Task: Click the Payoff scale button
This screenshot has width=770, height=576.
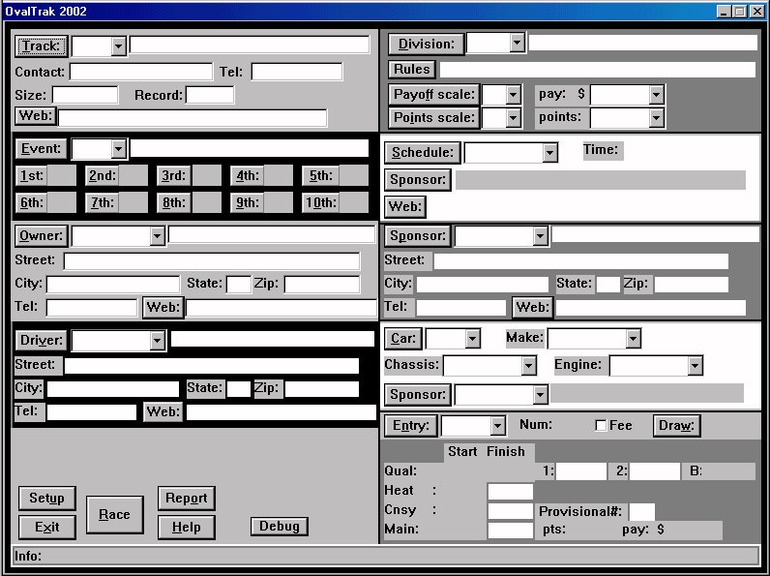Action: (434, 95)
